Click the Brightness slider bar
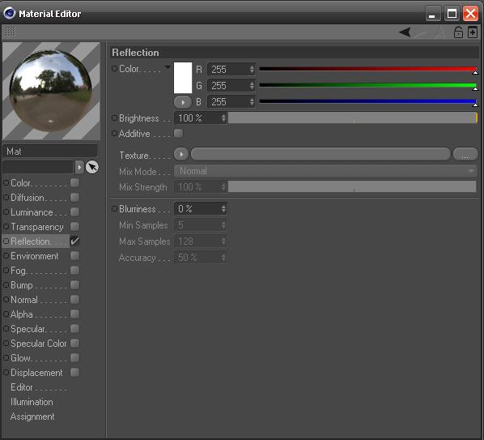The image size is (484, 440). click(353, 118)
